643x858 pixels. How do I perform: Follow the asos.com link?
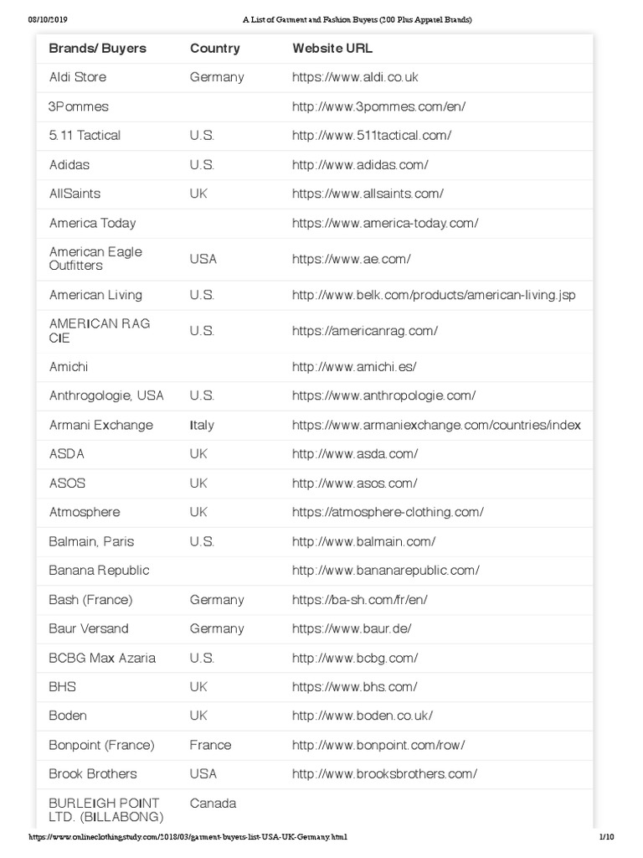(x=354, y=483)
